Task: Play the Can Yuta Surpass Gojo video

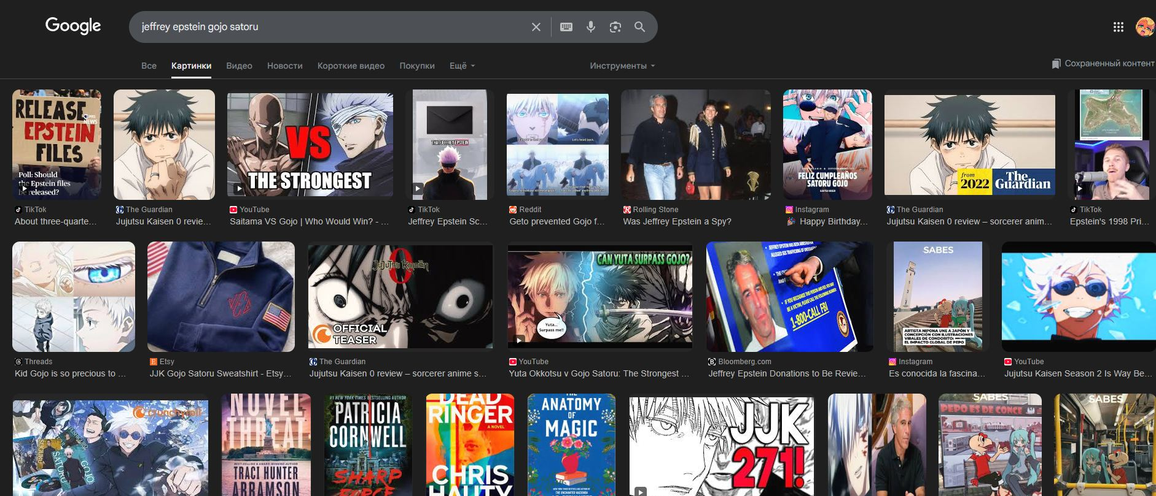Action: pyautogui.click(x=600, y=297)
